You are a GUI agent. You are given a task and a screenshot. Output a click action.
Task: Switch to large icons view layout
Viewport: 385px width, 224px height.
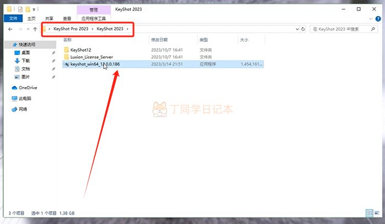click(x=377, y=213)
